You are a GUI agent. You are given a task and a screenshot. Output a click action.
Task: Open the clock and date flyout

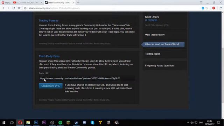click(210, 123)
